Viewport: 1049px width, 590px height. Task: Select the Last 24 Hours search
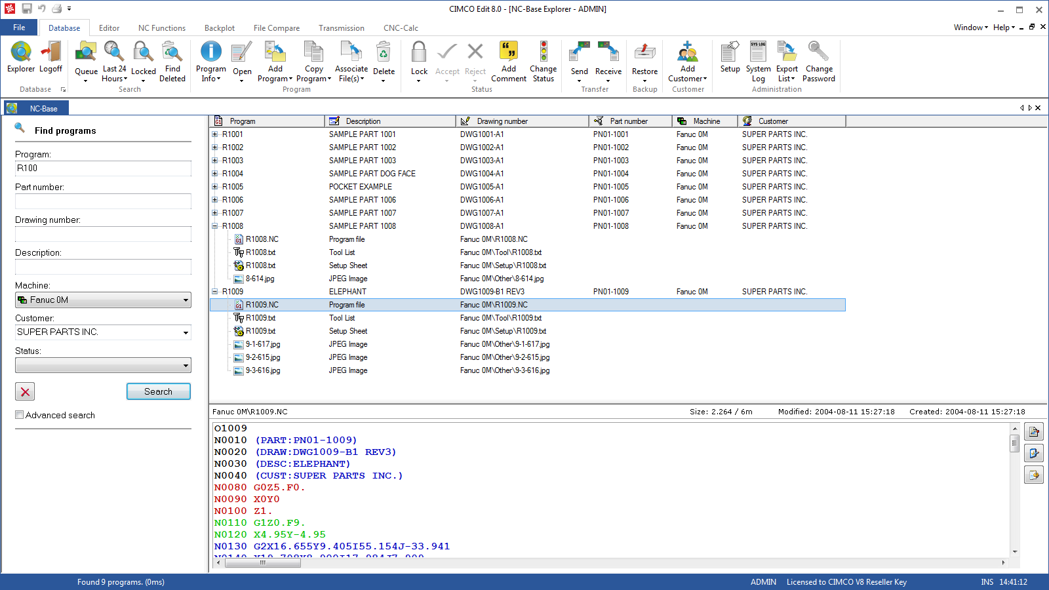pos(114,62)
